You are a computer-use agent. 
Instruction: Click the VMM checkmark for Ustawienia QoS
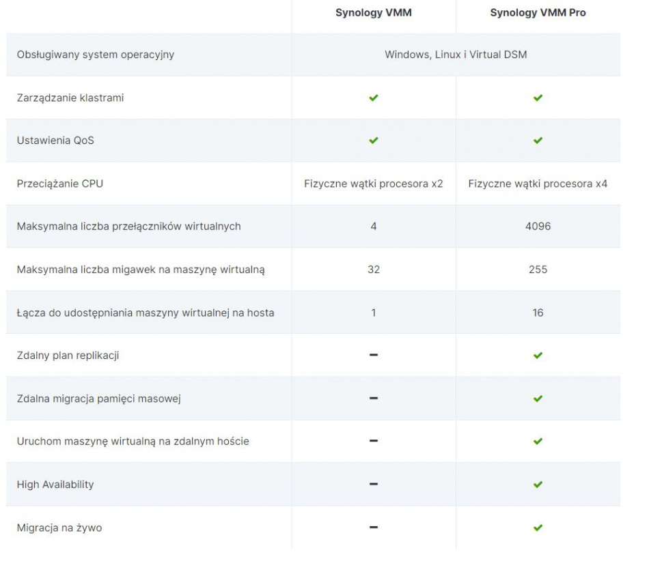pyautogui.click(x=374, y=141)
